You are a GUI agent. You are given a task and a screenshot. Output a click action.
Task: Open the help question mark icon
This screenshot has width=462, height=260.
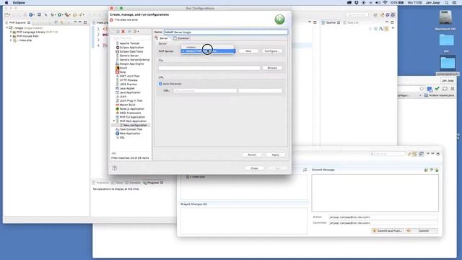click(114, 168)
